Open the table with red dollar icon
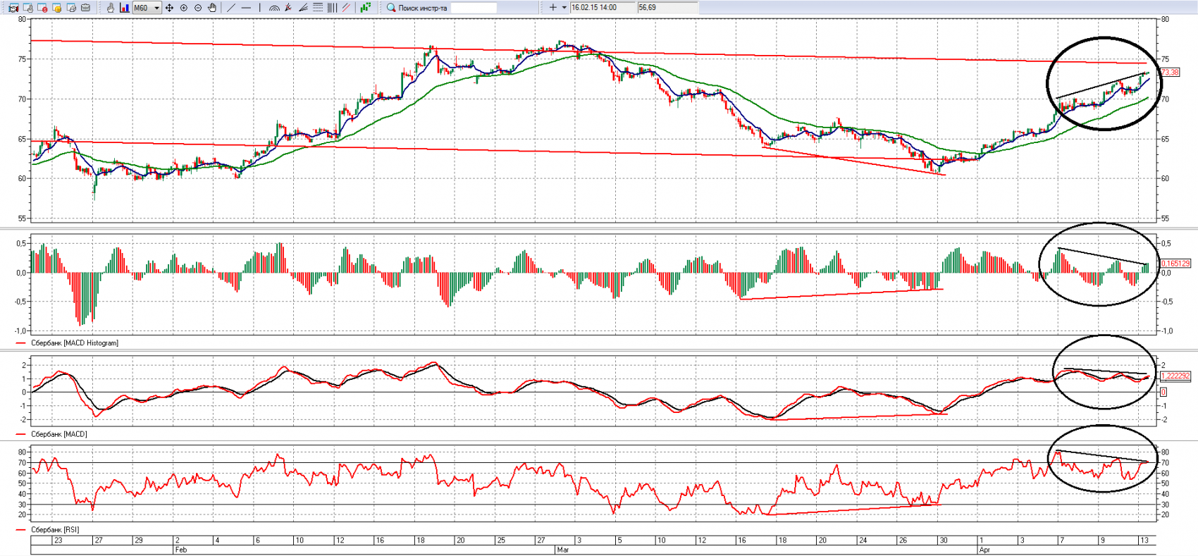Image resolution: width=1198 pixels, height=556 pixels. click(x=42, y=8)
